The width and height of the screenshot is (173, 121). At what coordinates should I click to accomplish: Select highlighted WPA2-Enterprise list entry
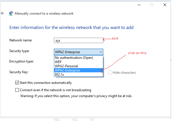[x=79, y=70]
